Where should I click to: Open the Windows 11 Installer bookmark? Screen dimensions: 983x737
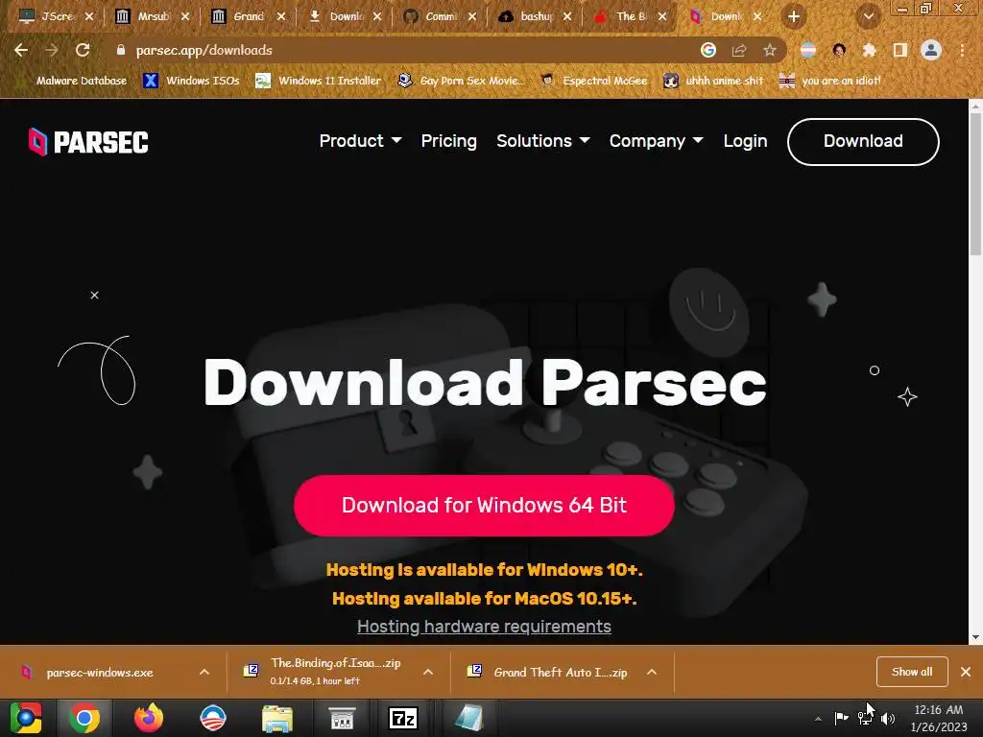click(319, 81)
